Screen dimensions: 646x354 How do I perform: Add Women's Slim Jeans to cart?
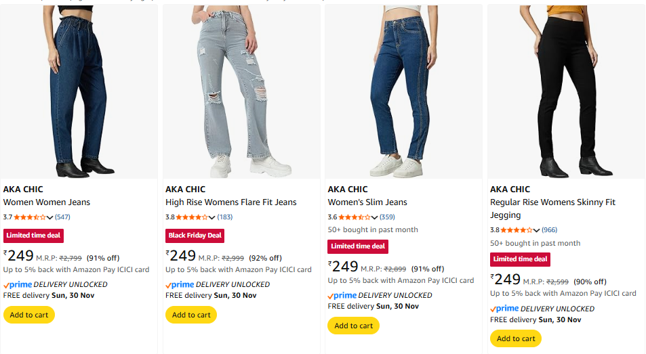[354, 326]
